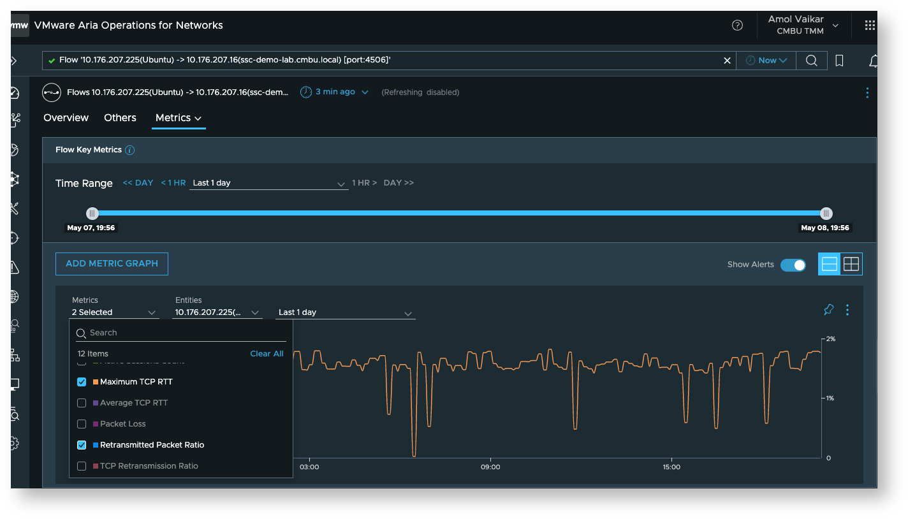Open the graph Last 1 day dropdown
The width and height of the screenshot is (908, 519).
(x=345, y=312)
